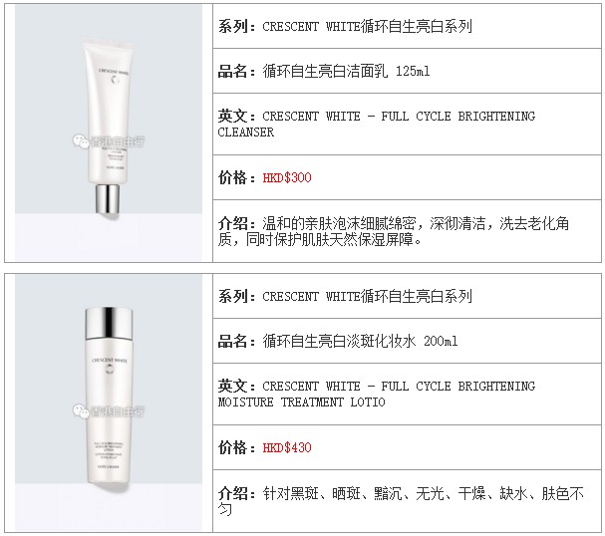
Task: Click the red HKD$300 price text
Action: point(287,177)
